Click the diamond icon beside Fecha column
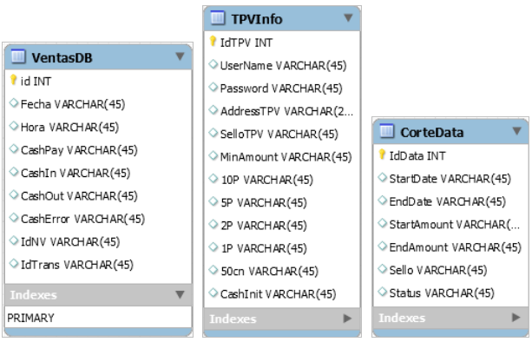This screenshot has width=532, height=342. click(14, 102)
